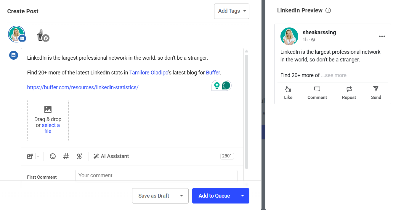
Task: Open the Buffer LinkedIn statistics link
Action: 83,87
